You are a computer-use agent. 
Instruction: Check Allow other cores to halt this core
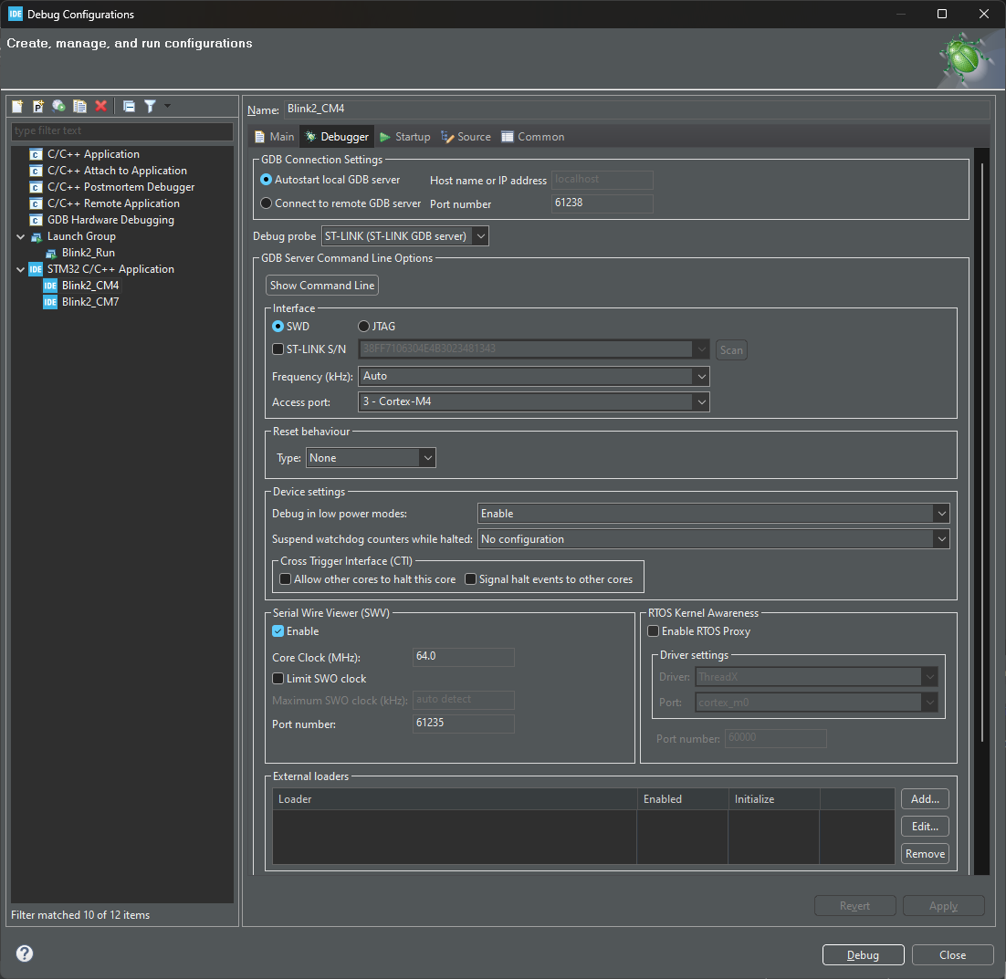pyautogui.click(x=286, y=579)
